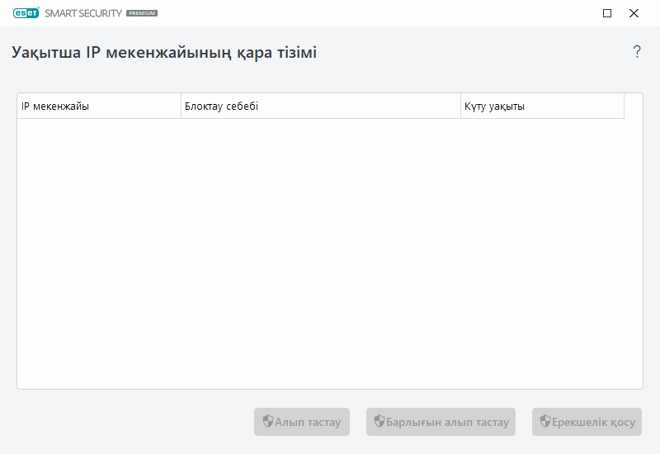The image size is (660, 454).
Task: Open help via the question mark icon
Action: tap(637, 52)
